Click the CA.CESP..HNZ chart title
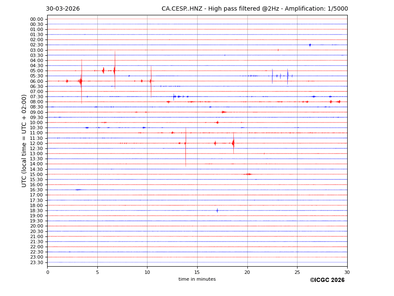The width and height of the screenshot is (394, 296). click(255, 9)
